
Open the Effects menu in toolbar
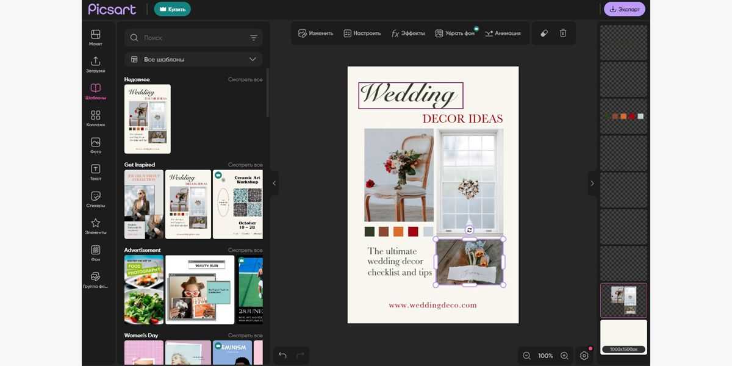[408, 34]
